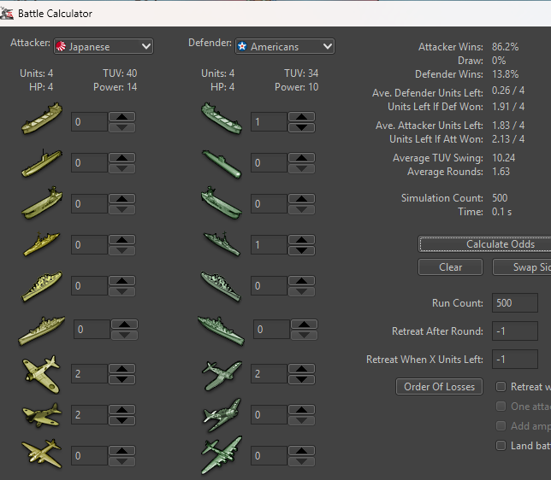Click the Japanese strategic bomber icon

42,454
